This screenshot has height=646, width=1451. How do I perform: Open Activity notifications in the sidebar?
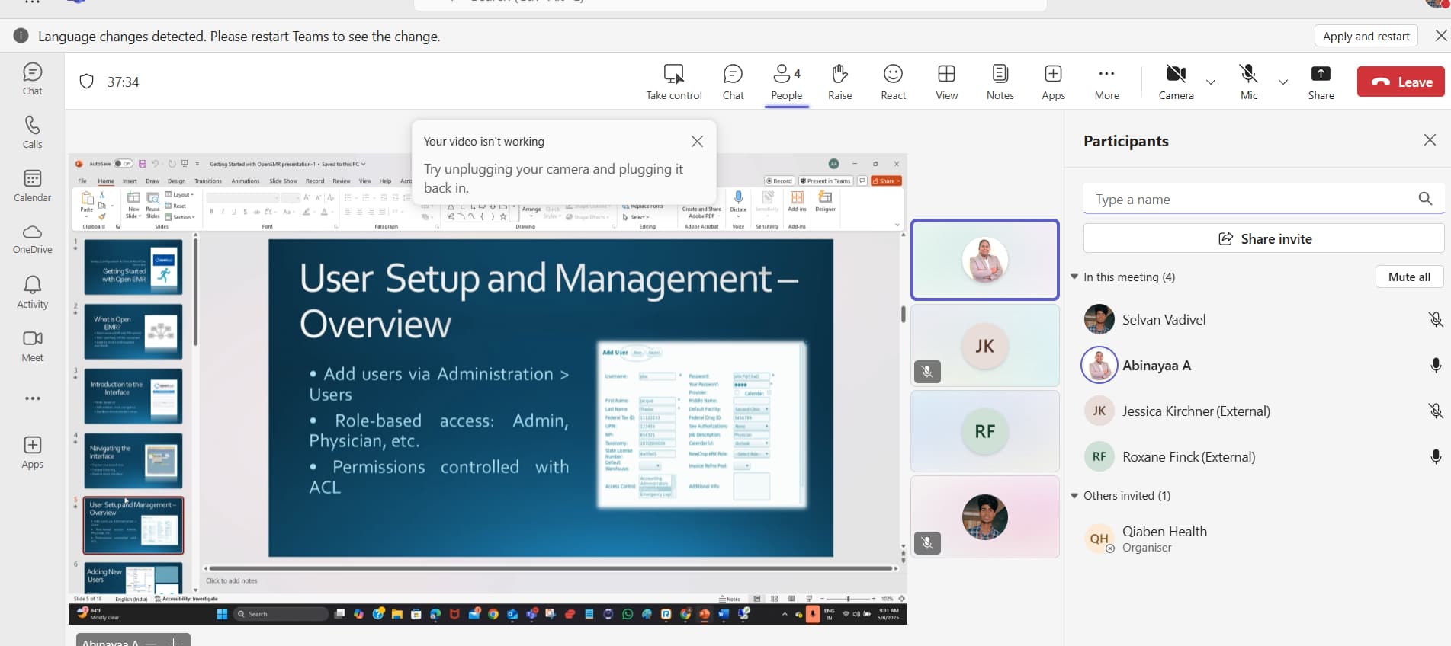point(32,293)
